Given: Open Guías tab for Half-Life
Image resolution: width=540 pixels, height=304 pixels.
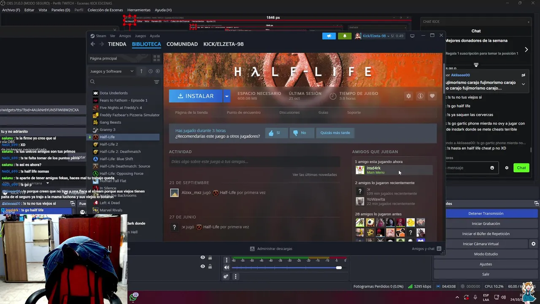Looking at the screenshot, I should (x=323, y=112).
